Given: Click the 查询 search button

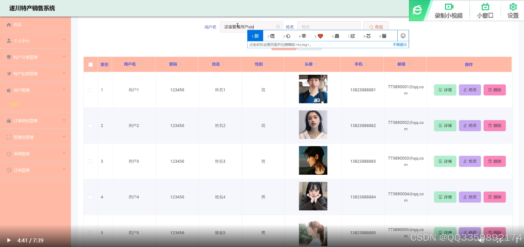Looking at the screenshot, I should click(376, 27).
